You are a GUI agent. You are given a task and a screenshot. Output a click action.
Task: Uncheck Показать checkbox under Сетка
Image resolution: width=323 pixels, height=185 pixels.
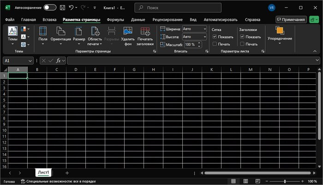pyautogui.click(x=215, y=37)
